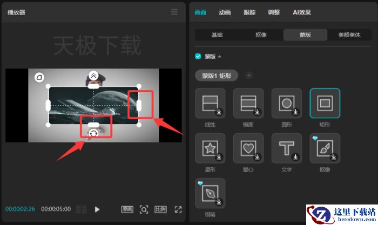Click the 原画 original quality icon
This screenshot has height=225, width=378.
pos(127,209)
